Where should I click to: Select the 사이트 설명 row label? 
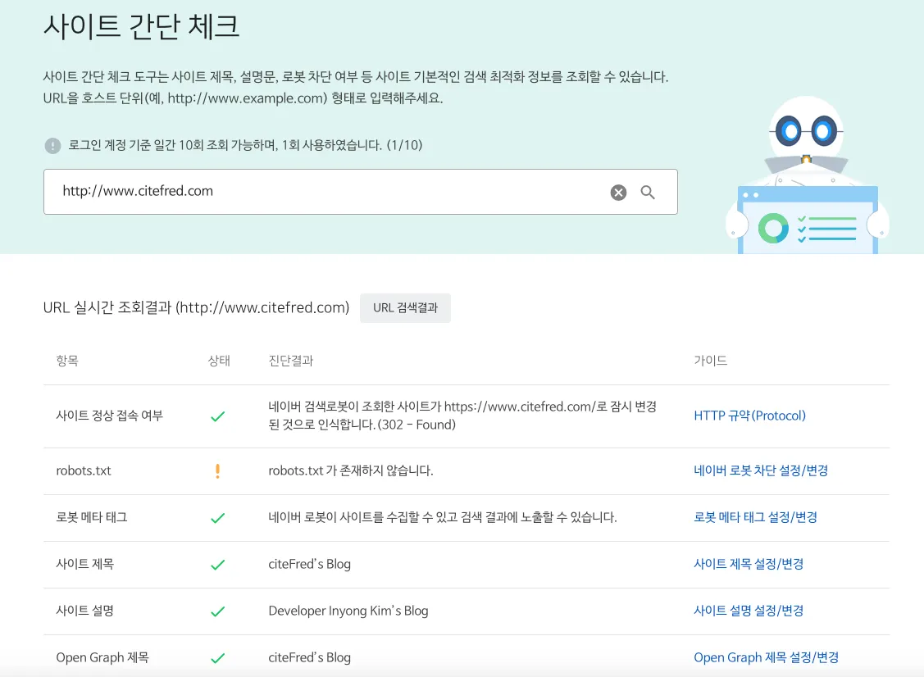tap(85, 611)
